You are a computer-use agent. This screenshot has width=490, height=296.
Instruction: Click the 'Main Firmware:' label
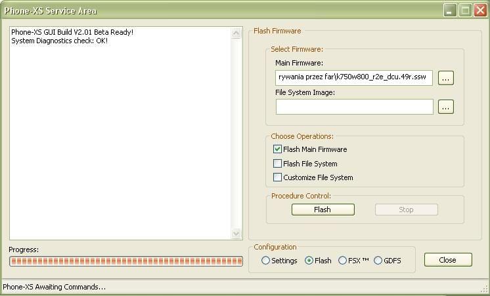pos(299,63)
